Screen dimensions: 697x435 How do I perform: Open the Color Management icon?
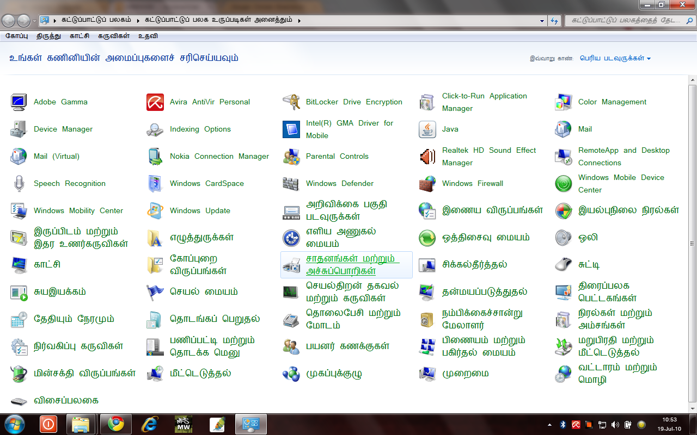tap(564, 102)
